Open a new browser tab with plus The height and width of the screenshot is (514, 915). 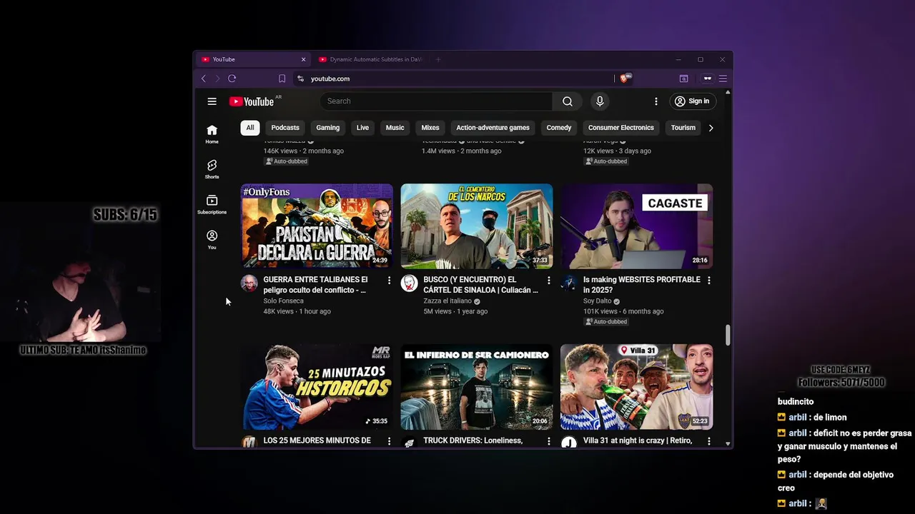click(438, 59)
